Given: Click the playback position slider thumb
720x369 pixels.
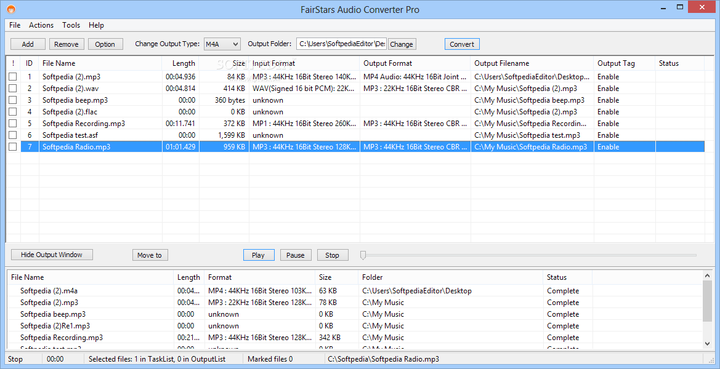Looking at the screenshot, I should point(363,255).
